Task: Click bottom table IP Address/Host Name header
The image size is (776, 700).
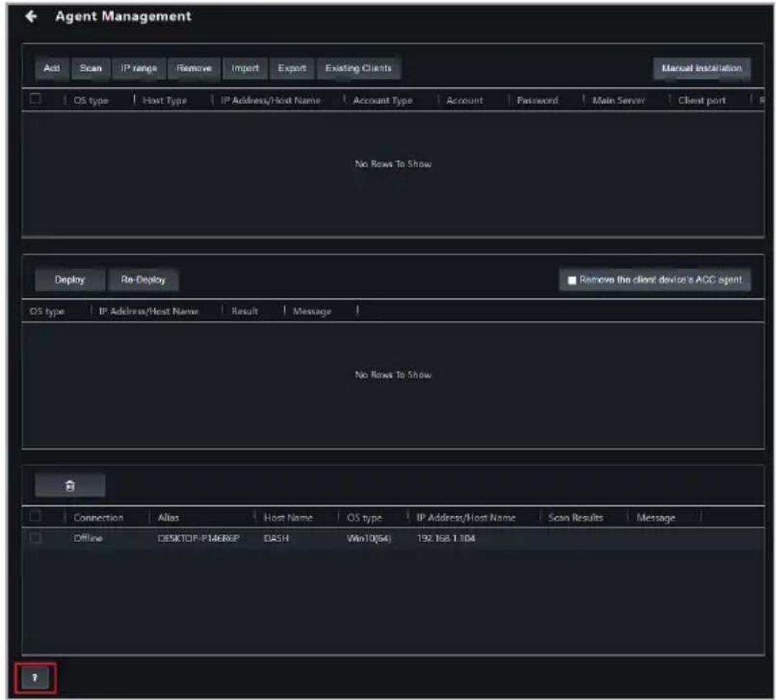Action: pos(466,518)
